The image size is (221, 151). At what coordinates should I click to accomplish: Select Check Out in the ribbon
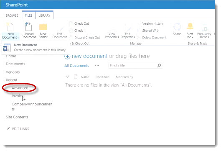point(81,23)
